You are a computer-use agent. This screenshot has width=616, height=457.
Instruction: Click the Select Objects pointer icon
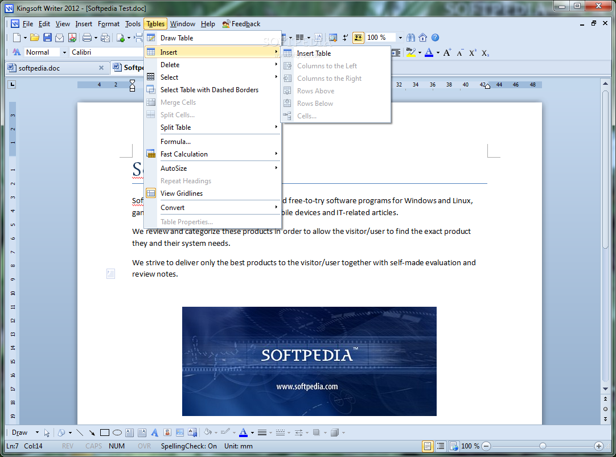(x=47, y=433)
